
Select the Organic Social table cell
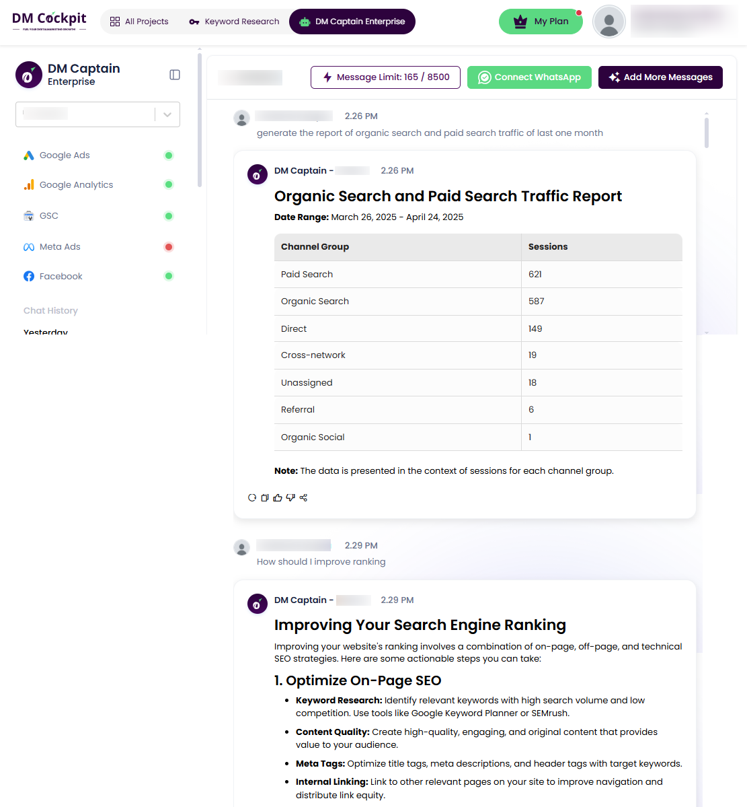coord(397,437)
